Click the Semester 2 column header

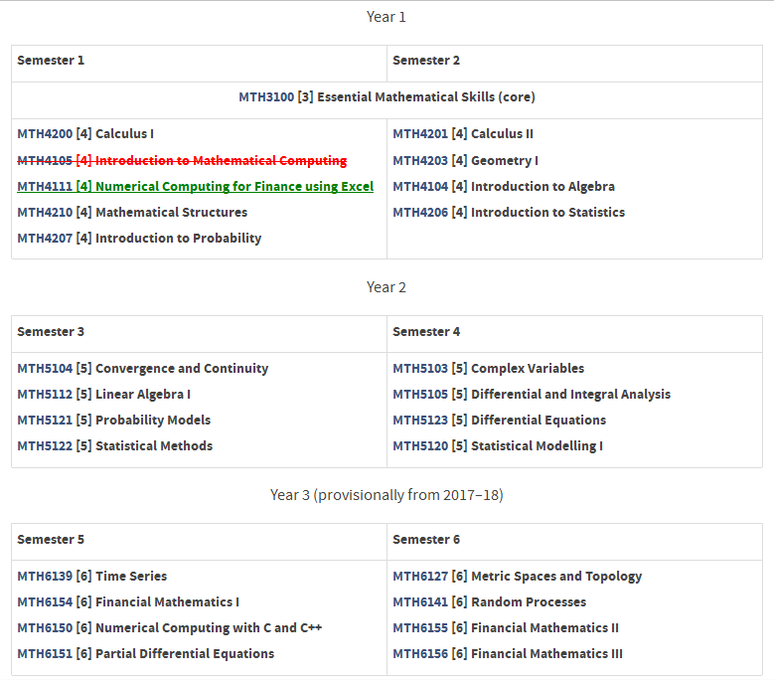tap(426, 61)
